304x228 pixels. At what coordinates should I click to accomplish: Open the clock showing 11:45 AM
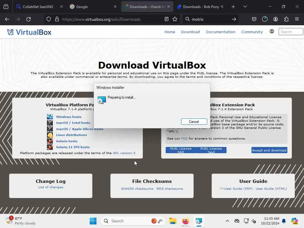click(x=270, y=221)
